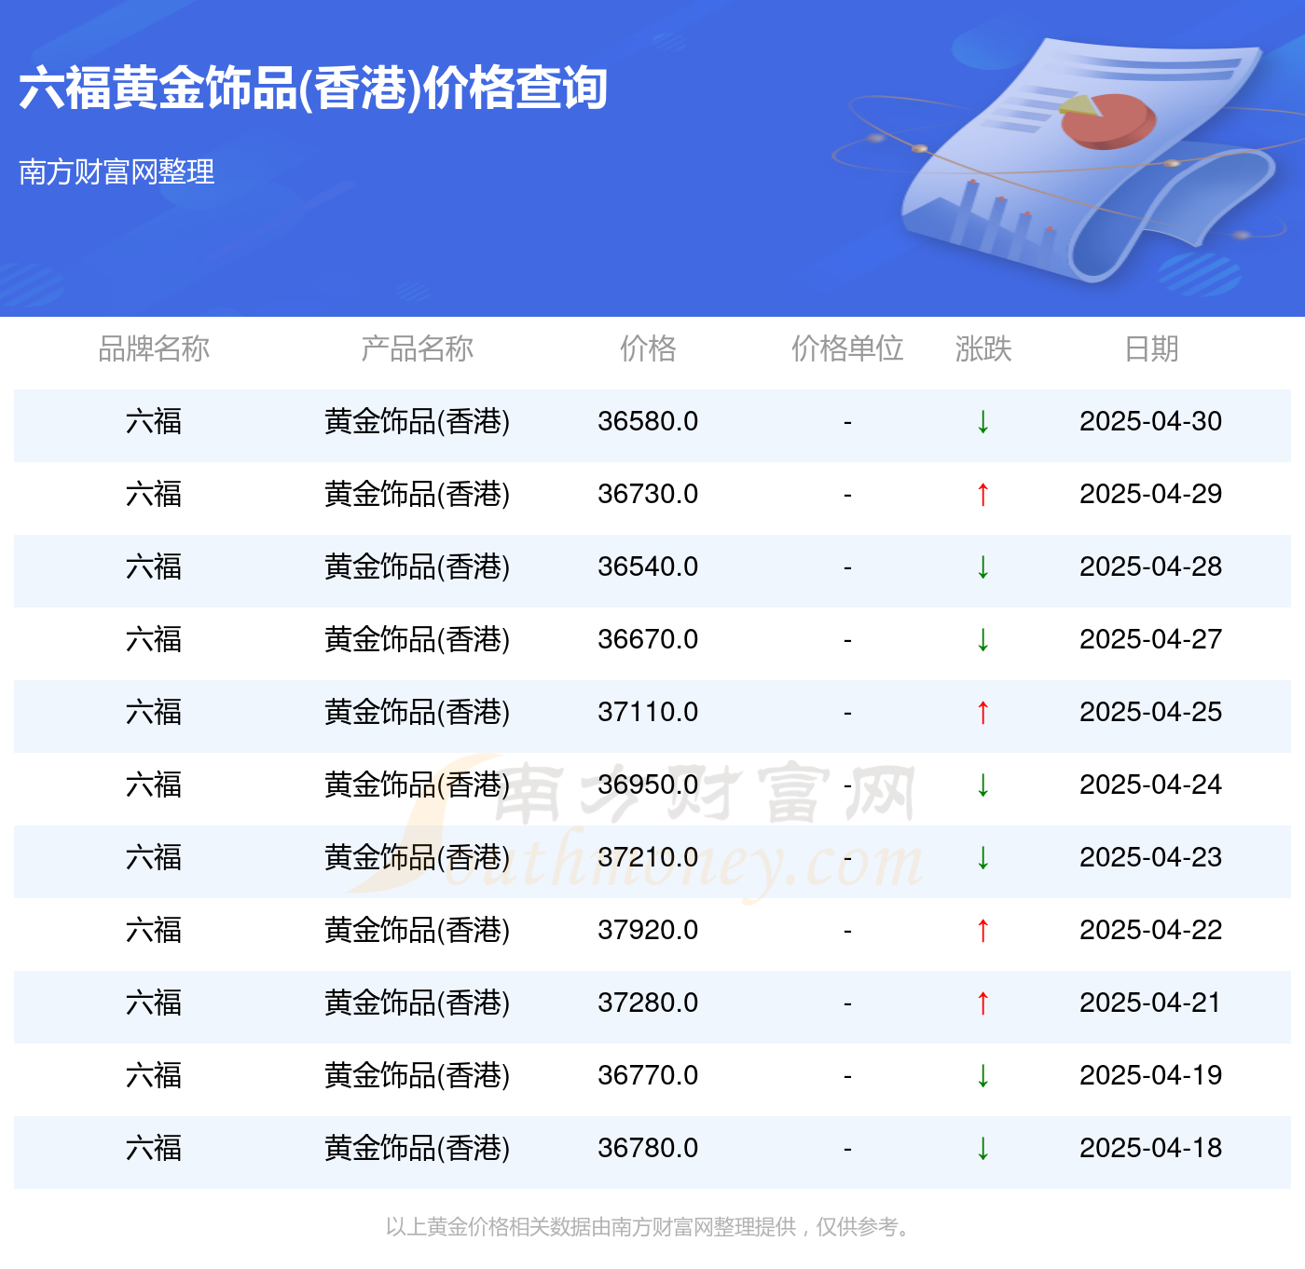Click the 涨跌 column header
Screen dimensions: 1305x1269
[x=983, y=348]
